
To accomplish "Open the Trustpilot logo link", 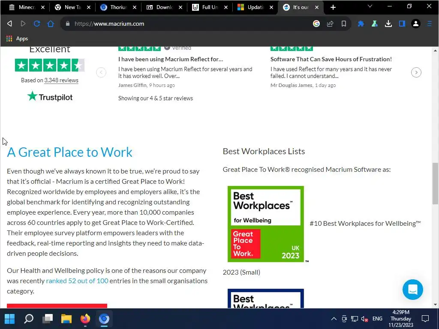I will click(x=50, y=96).
